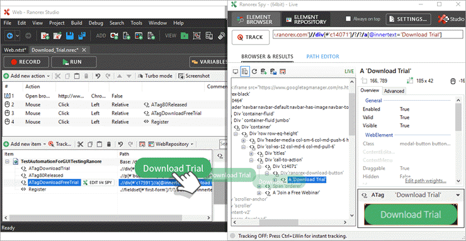The width and height of the screenshot is (466, 241).
Task: Click the undo arrow in actions toolbar
Action: click(98, 76)
